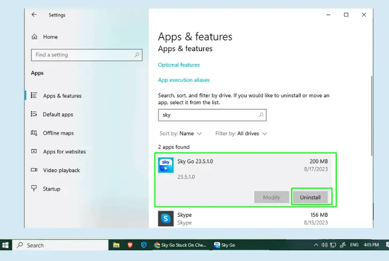Show hidden system tray icons
The image size is (389, 261).
[x=316, y=245]
